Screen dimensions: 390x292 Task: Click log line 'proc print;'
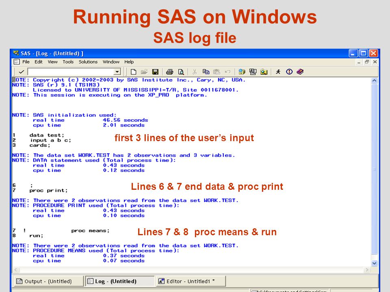[48, 191]
